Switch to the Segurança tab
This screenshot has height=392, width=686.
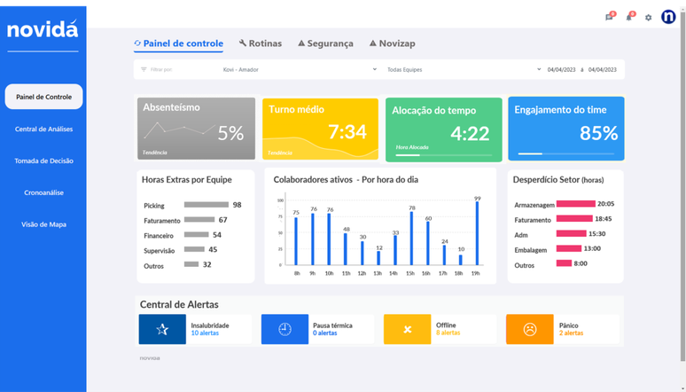pyautogui.click(x=325, y=43)
